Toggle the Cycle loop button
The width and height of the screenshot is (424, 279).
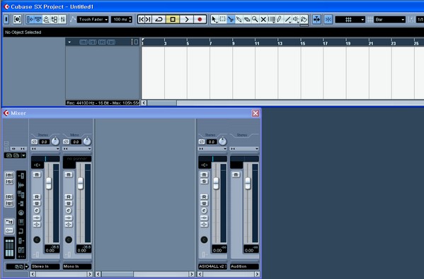pos(159,20)
